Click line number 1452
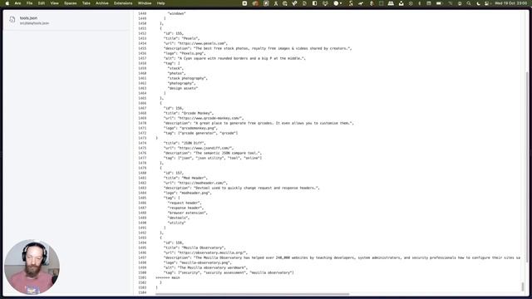532x299 pixels. coord(142,33)
